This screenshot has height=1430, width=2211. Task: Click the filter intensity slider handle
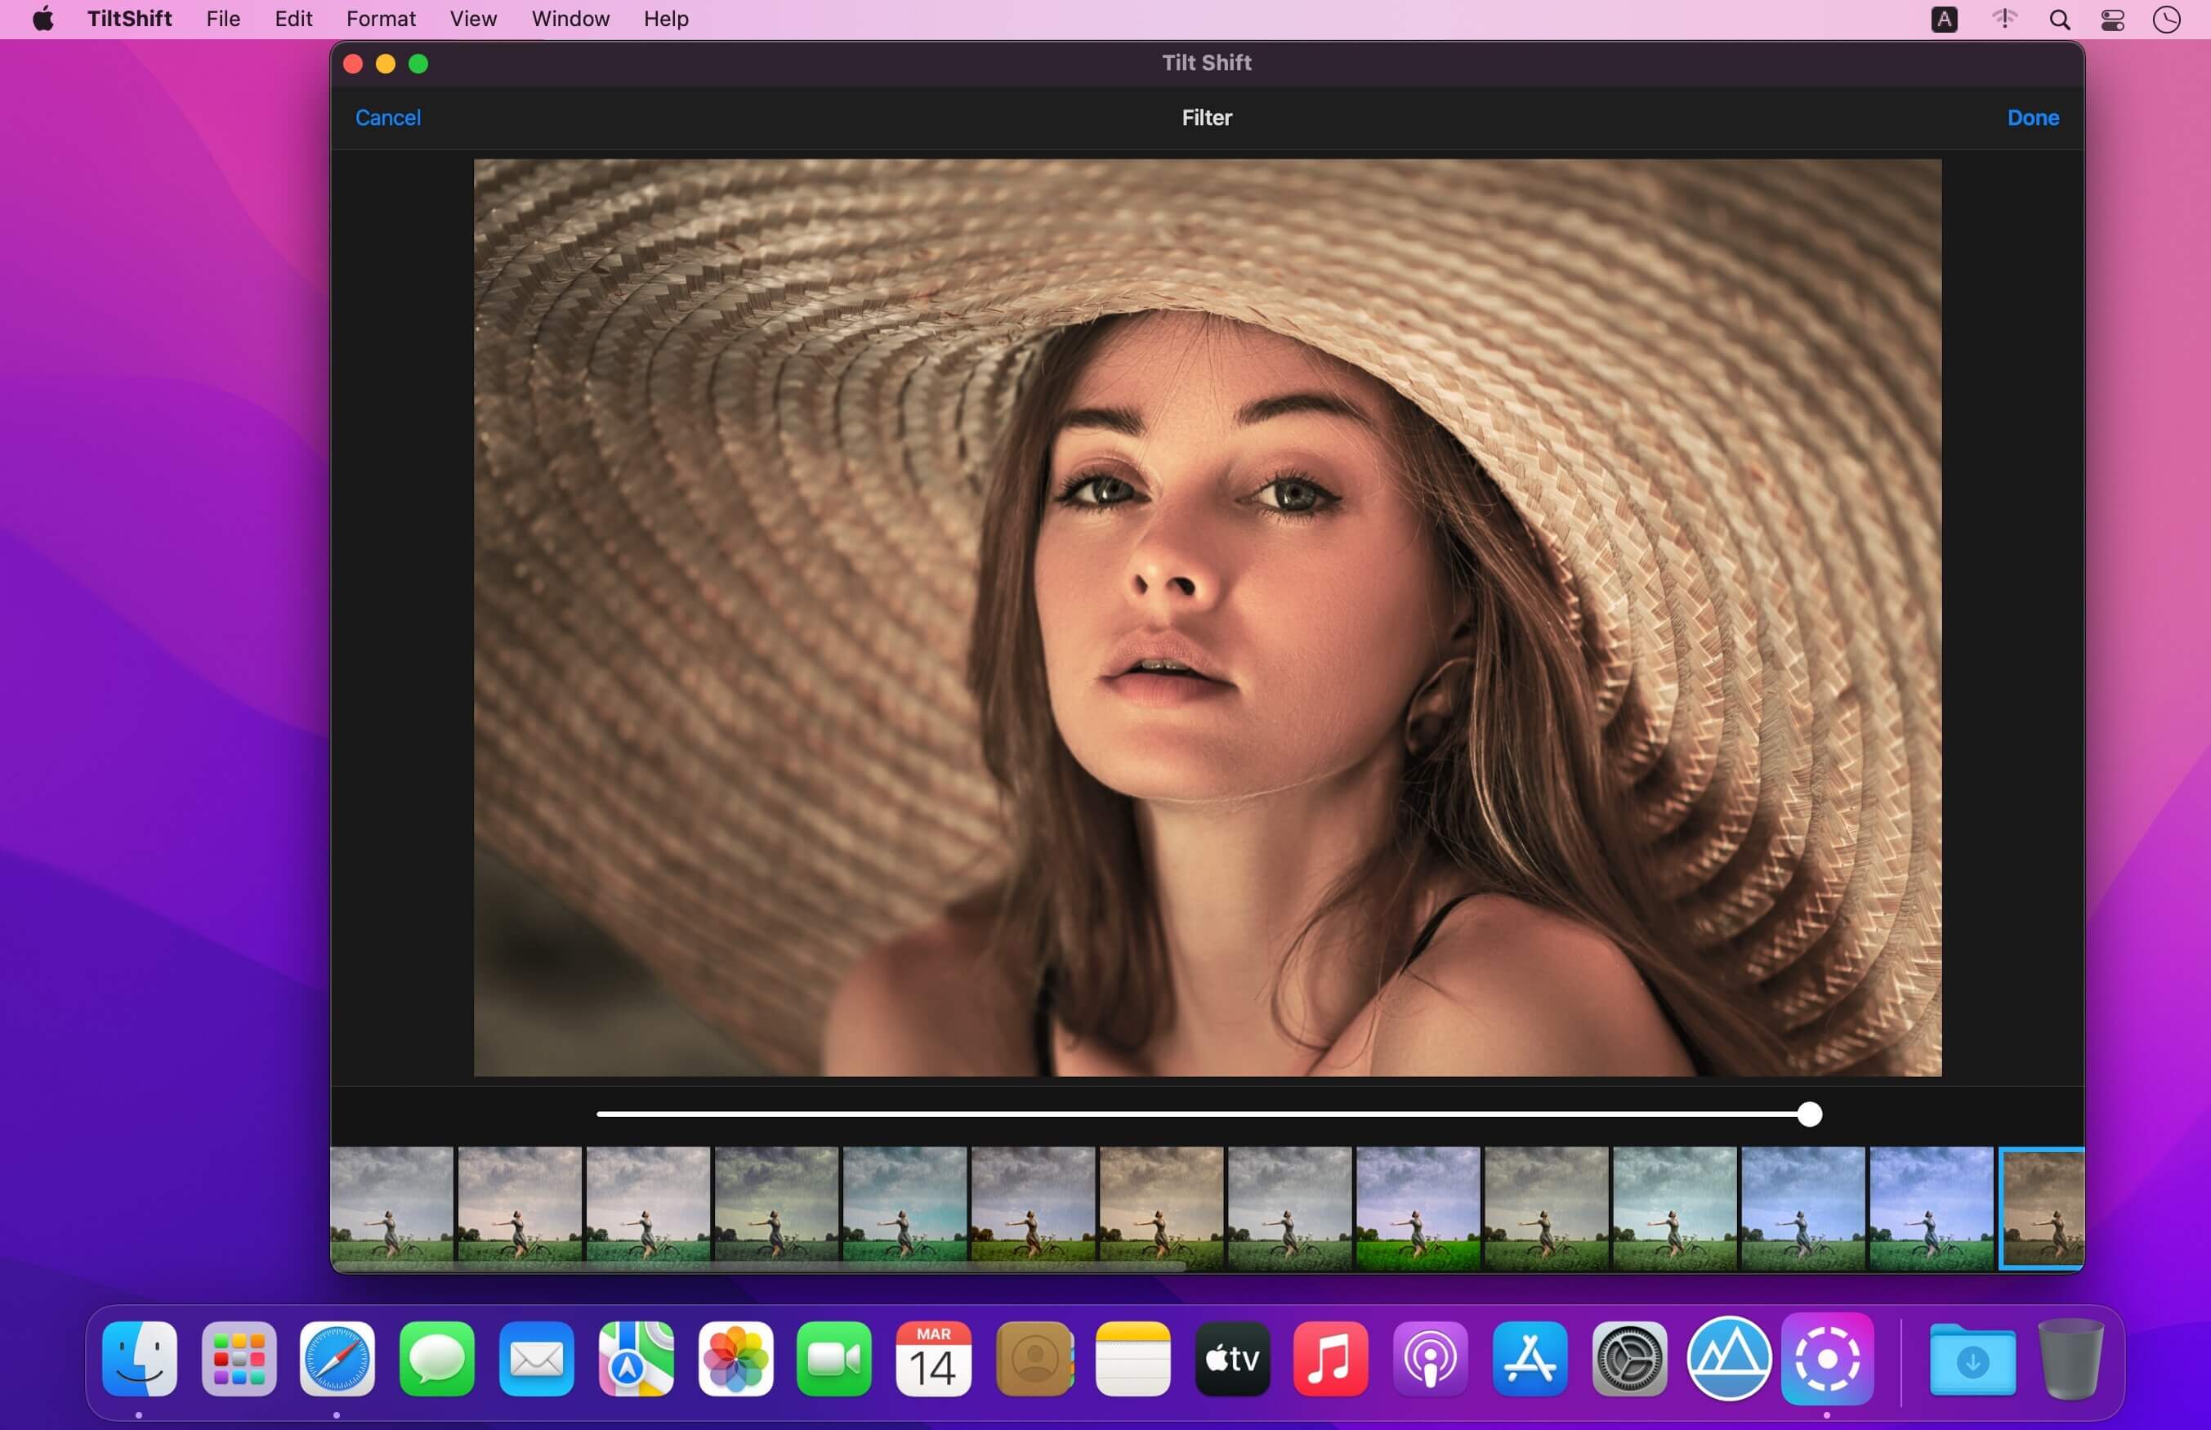point(1809,1115)
